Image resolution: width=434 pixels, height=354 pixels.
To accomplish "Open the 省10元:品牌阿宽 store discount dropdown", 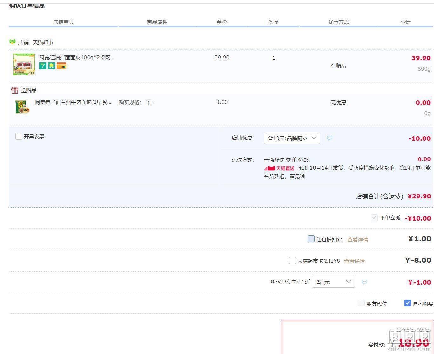I will pos(292,138).
